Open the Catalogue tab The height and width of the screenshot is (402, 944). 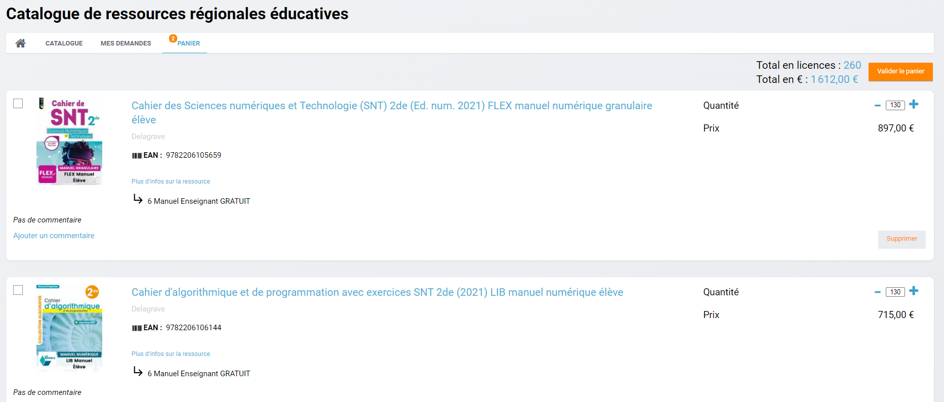(x=64, y=43)
